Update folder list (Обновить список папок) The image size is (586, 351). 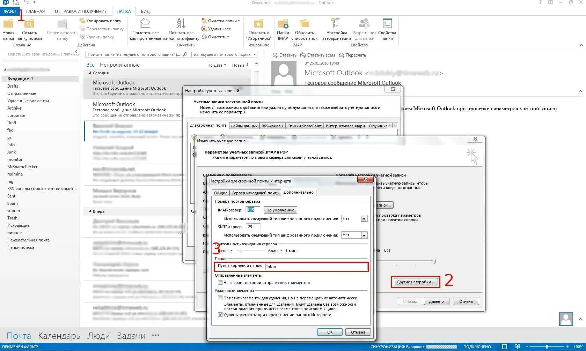coord(305,30)
